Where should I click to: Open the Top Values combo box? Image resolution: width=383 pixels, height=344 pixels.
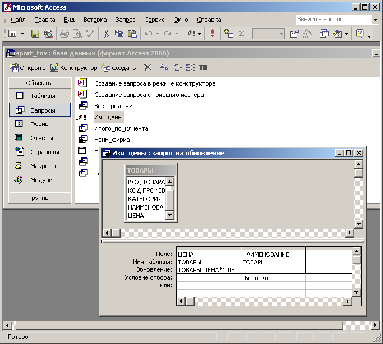pos(269,34)
